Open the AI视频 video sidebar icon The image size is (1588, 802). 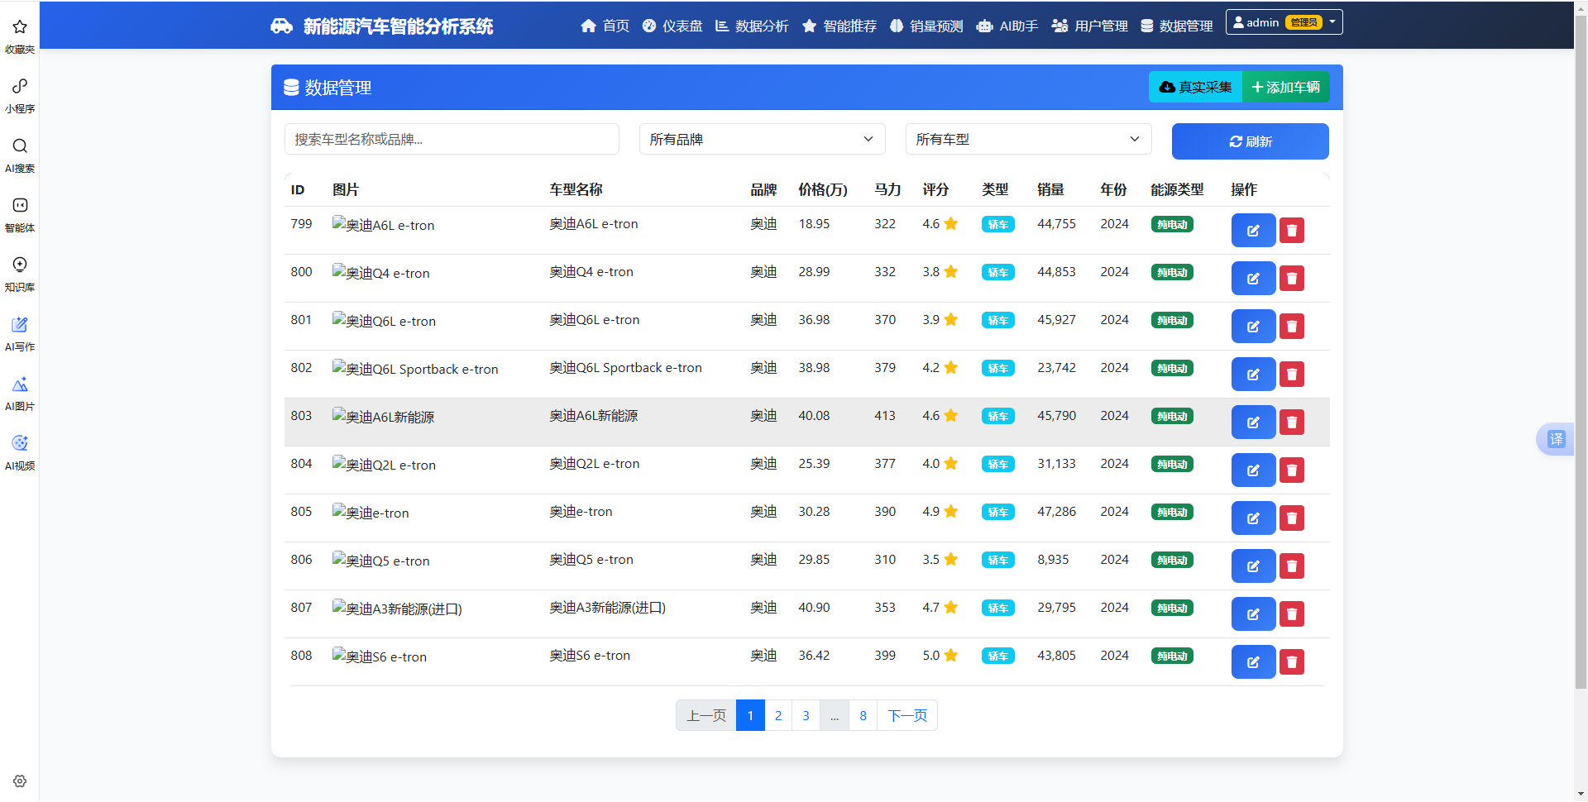(x=20, y=453)
